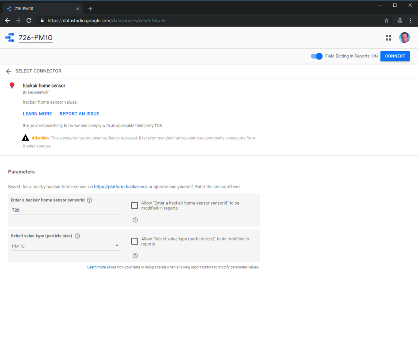The image size is (418, 348).
Task: Close the 726-PM10 tab
Action: point(77,9)
